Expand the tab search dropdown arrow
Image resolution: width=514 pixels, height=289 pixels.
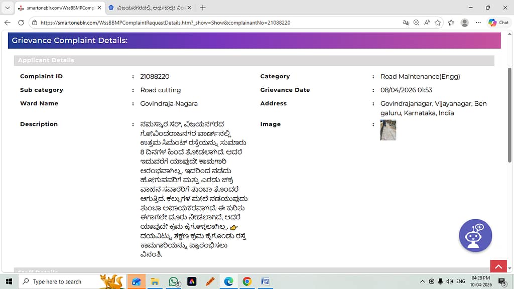(x=7, y=8)
